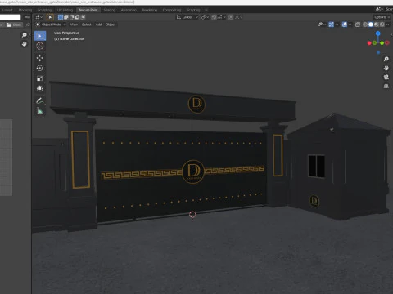Open the Object menu
393x294 pixels.
111,24
